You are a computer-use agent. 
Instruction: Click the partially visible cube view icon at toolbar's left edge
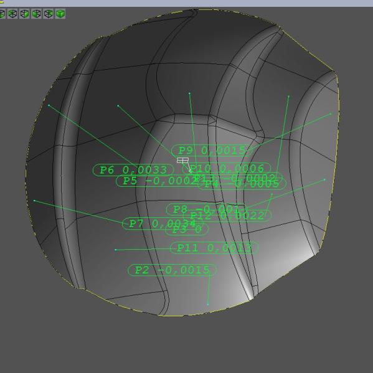pos(2,14)
